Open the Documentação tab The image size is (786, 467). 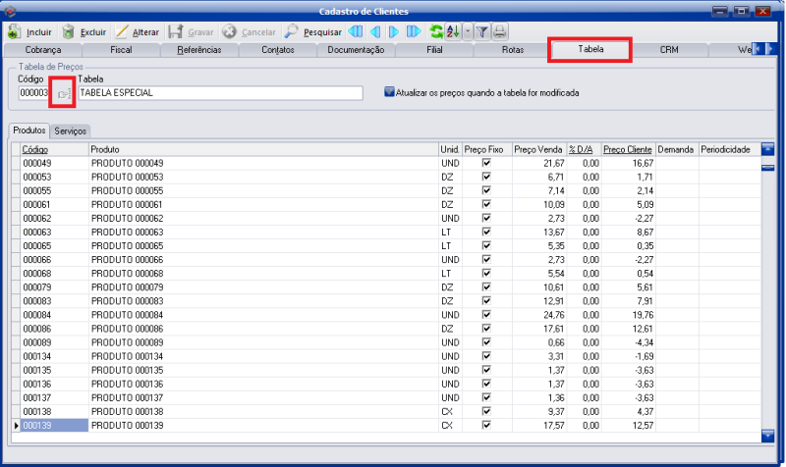click(356, 50)
